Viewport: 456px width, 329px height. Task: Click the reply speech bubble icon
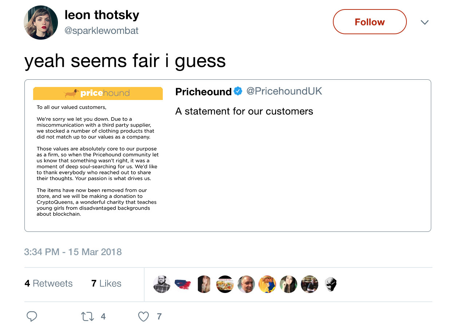pos(32,317)
